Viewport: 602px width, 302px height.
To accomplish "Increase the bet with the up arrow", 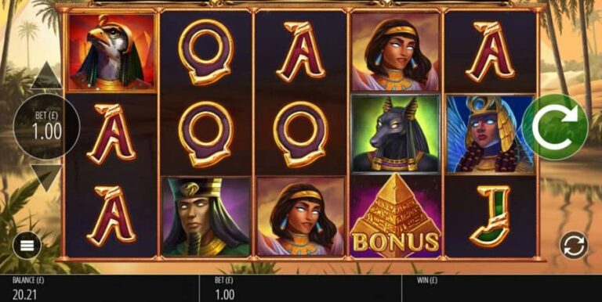I will [x=46, y=75].
